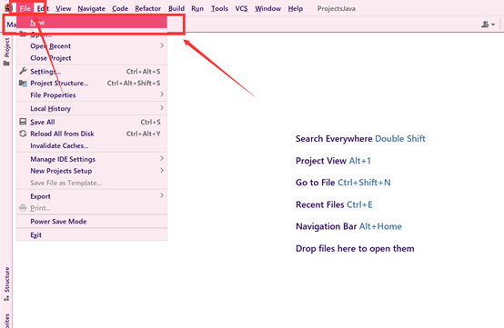Click the IntelliJ application icon

7,7
